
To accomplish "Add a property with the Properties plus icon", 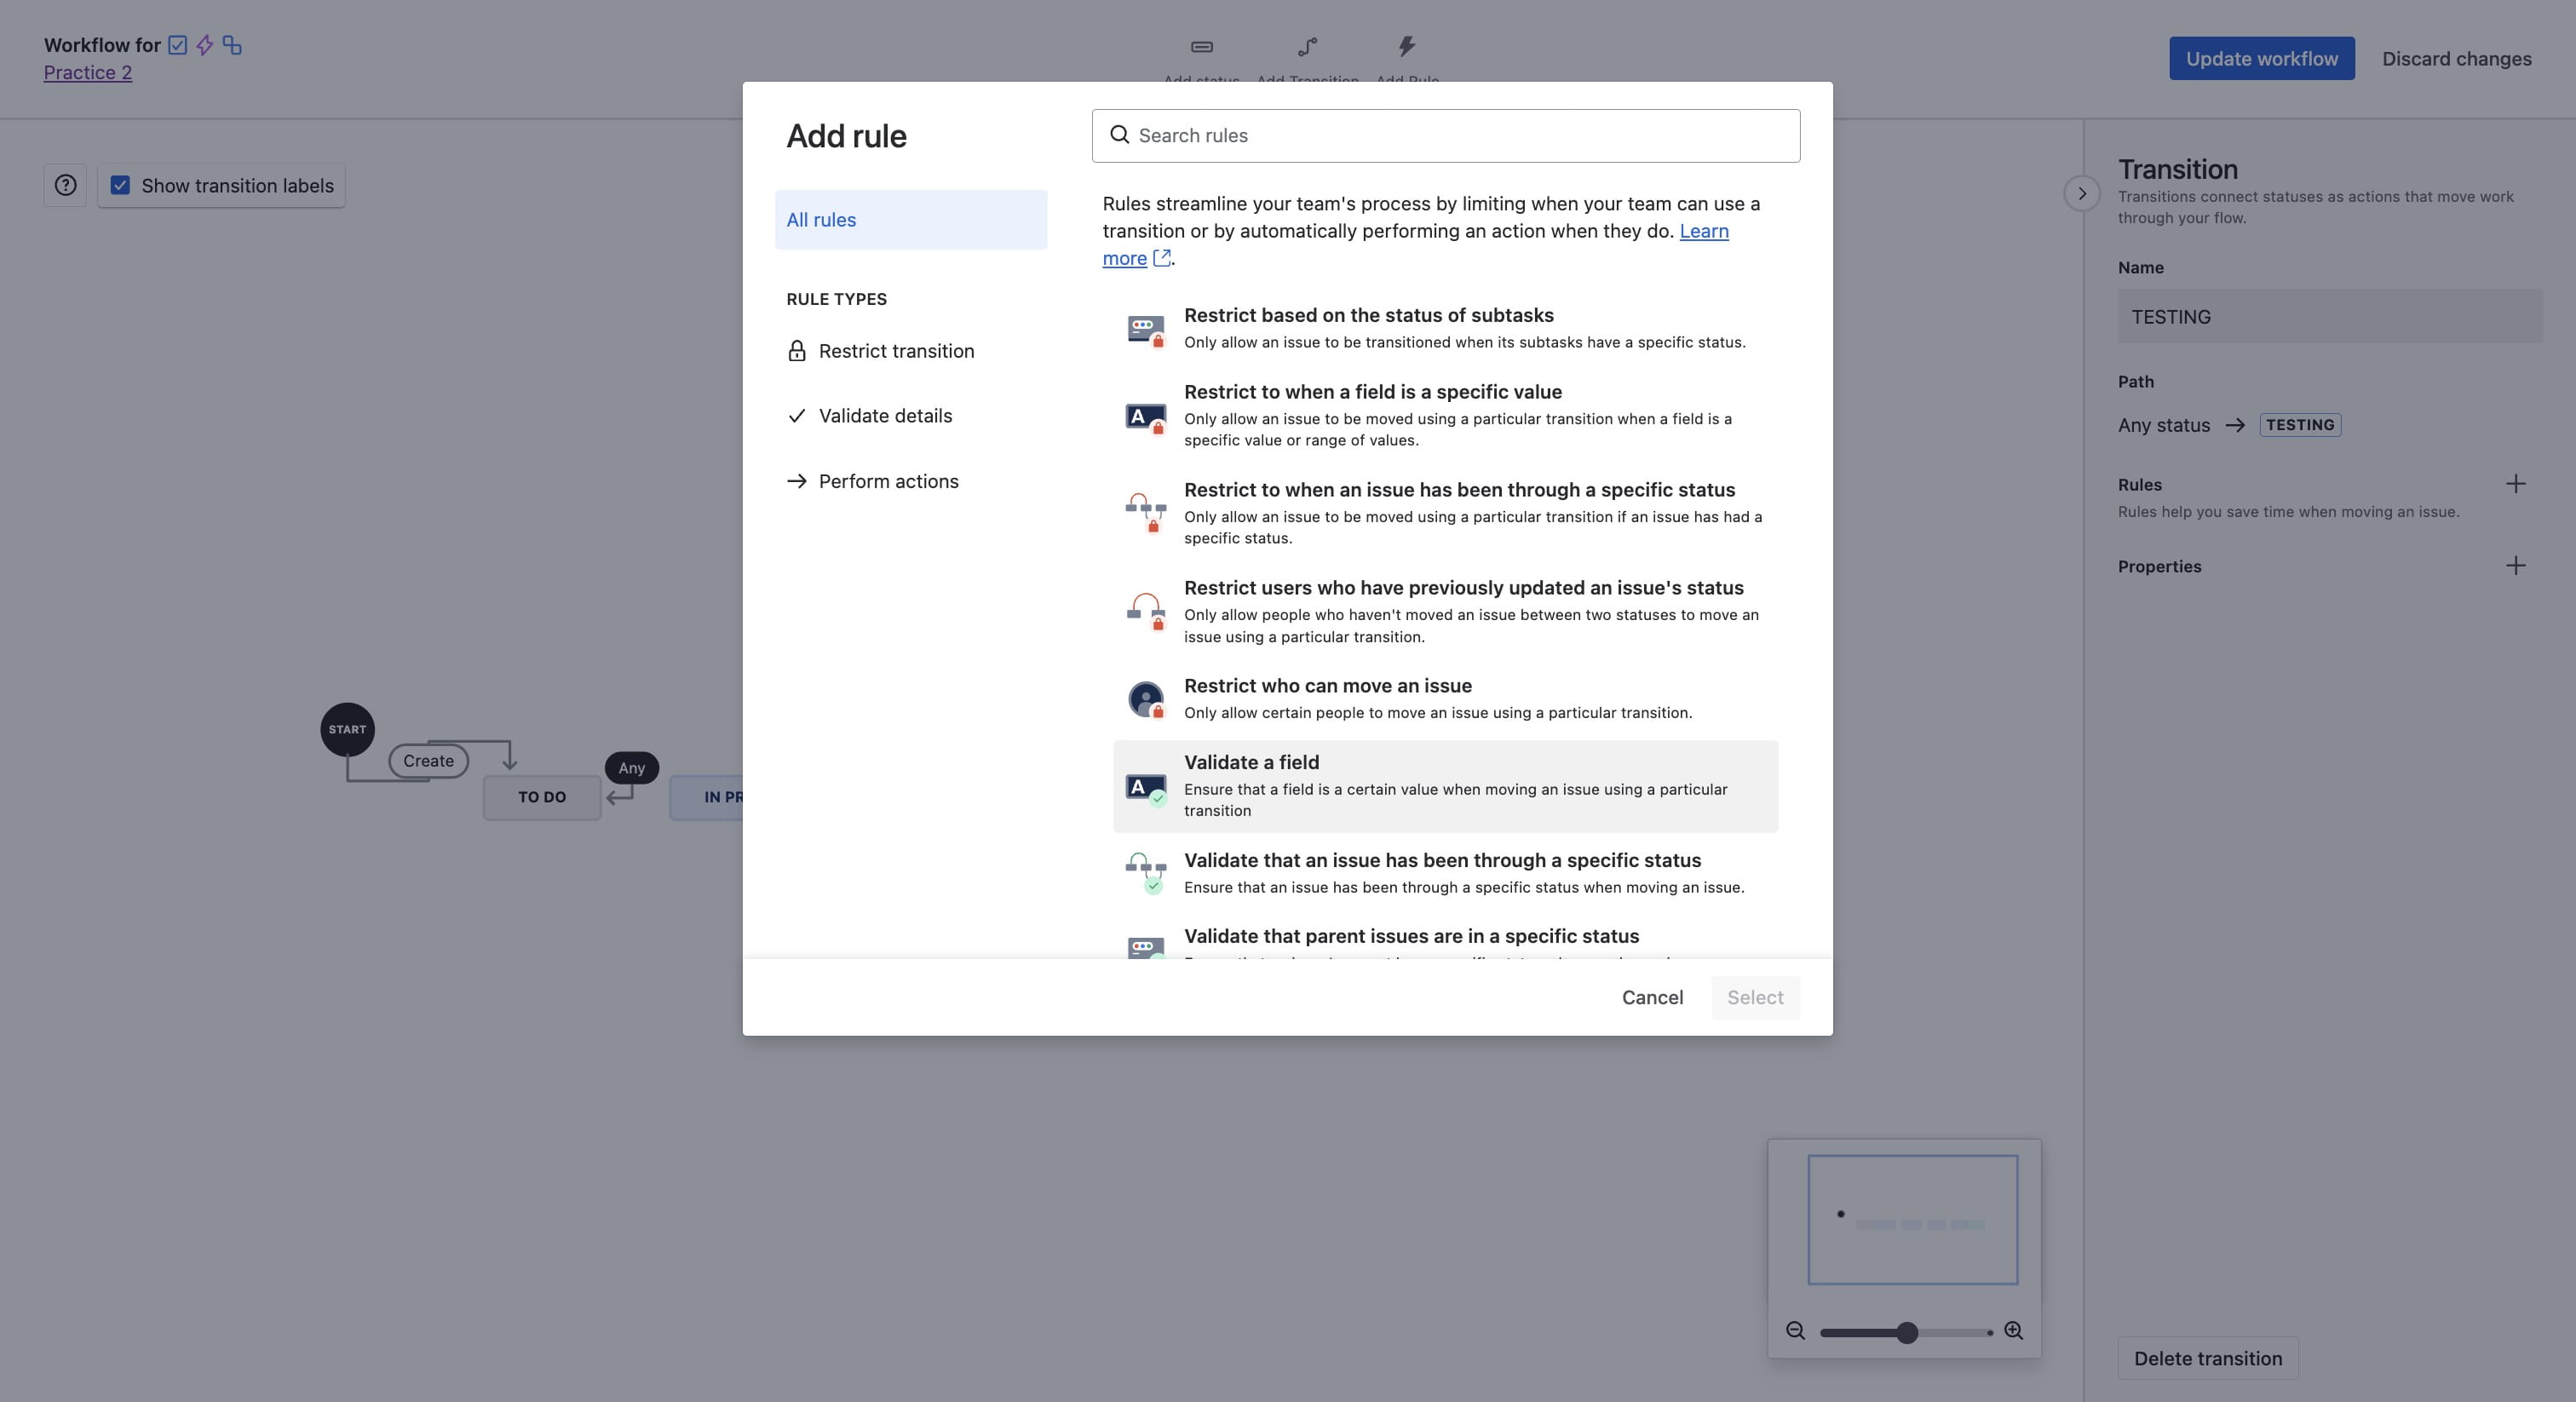I will [x=2516, y=566].
